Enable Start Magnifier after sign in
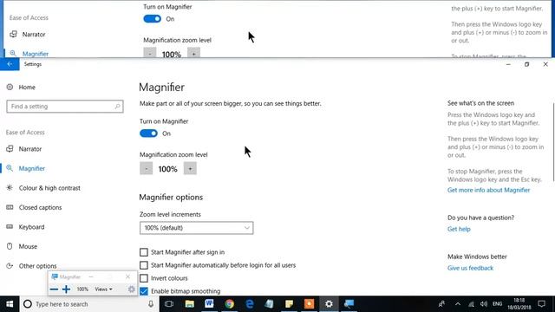 pyautogui.click(x=144, y=252)
